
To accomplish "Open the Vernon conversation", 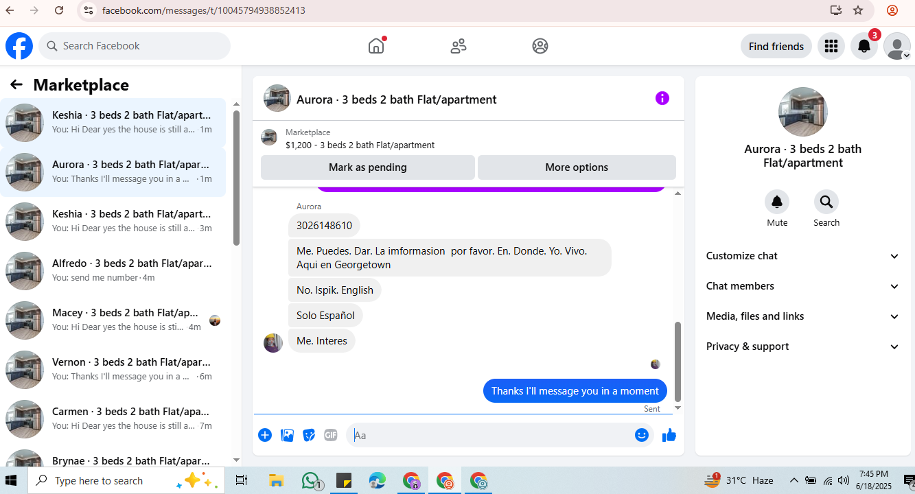I will 113,370.
